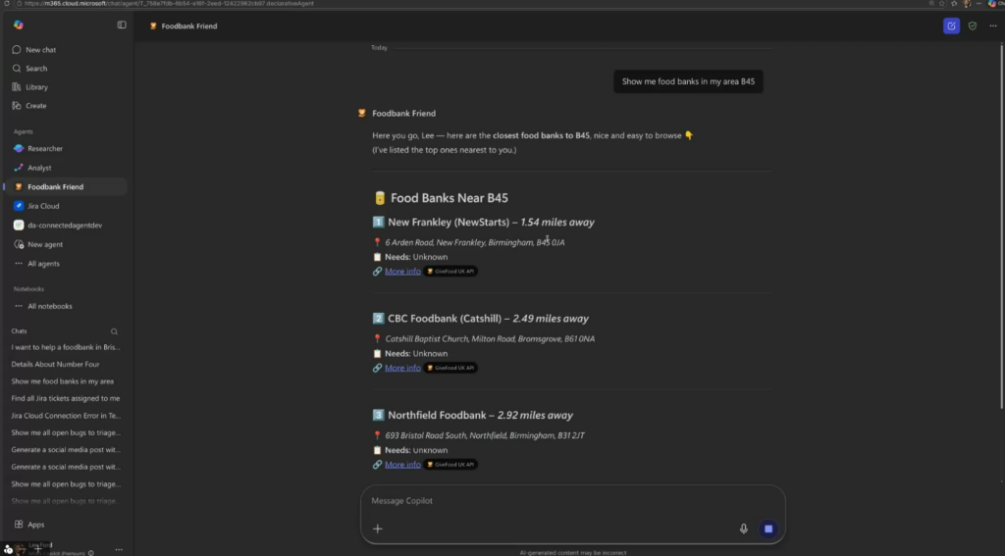The height and width of the screenshot is (556, 1005).
Task: Open the Jira Cloud agent
Action: [66, 206]
